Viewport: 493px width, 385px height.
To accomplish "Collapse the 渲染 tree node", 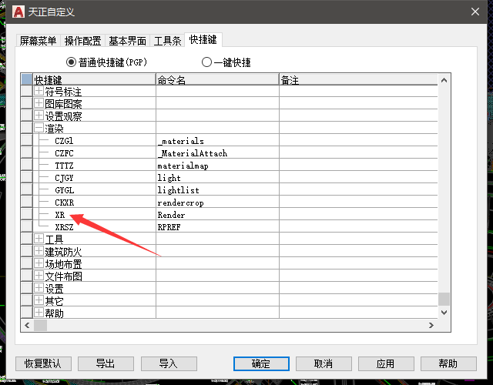I will [39, 129].
